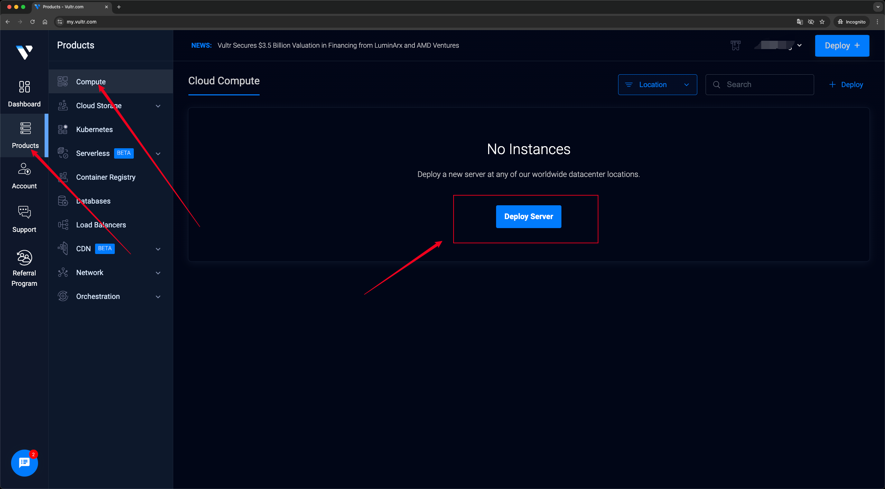Expand the Serverless submenu chevron
This screenshot has width=885, height=489.
[158, 153]
